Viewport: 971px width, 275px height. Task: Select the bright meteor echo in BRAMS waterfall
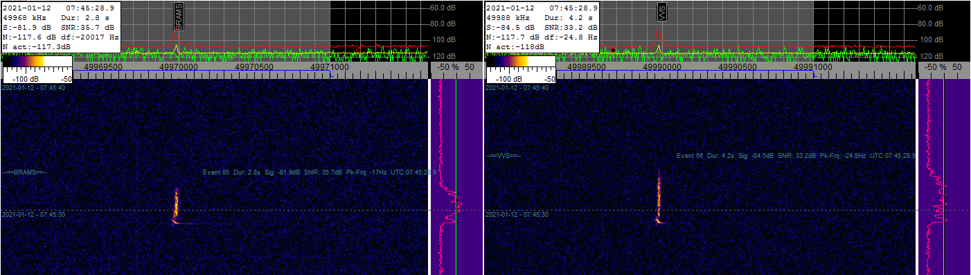point(175,206)
